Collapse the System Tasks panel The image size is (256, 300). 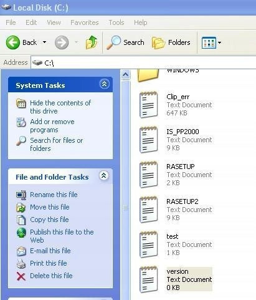[x=104, y=84]
